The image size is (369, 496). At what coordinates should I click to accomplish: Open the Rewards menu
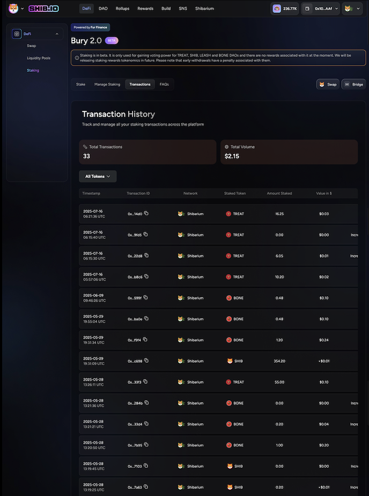coord(145,9)
